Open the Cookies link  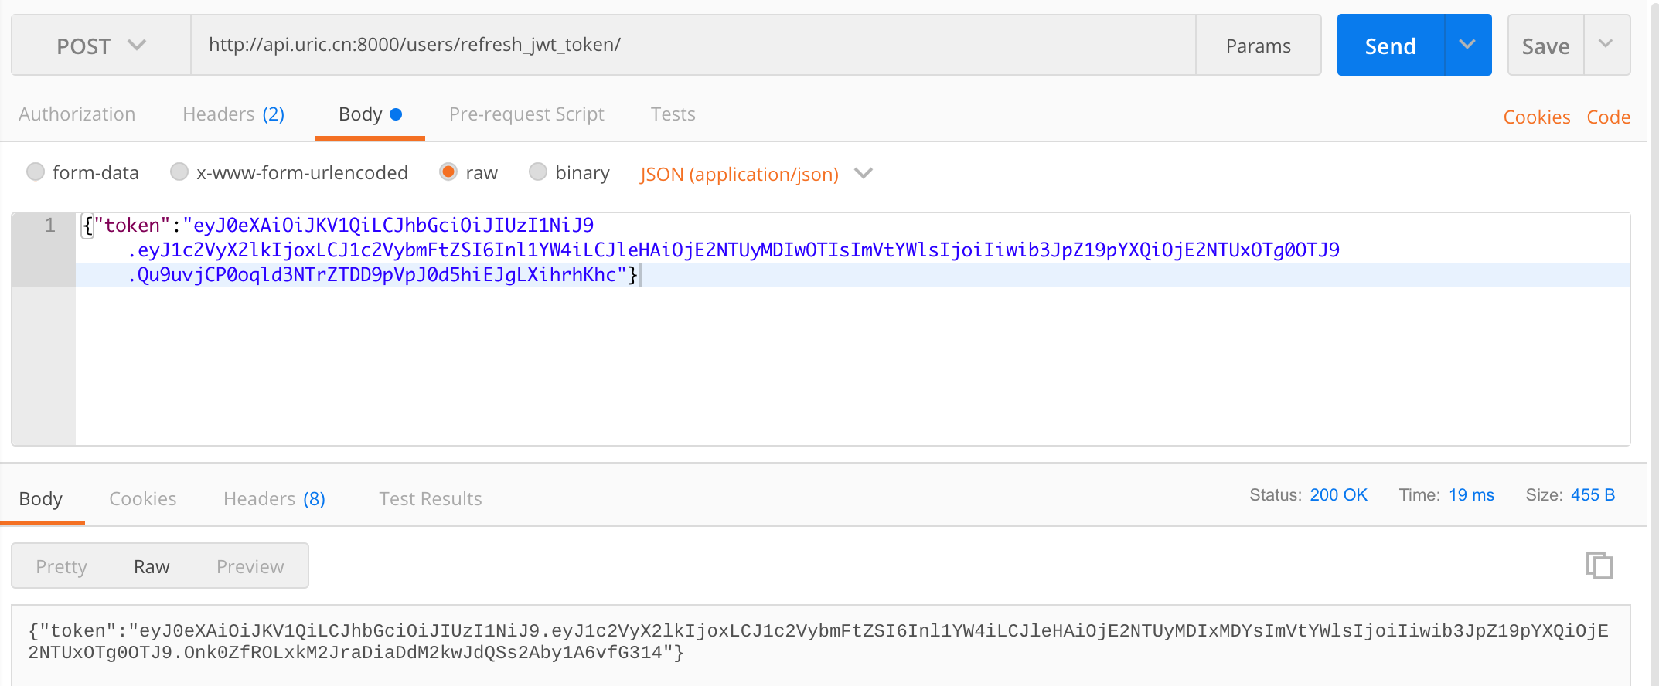(1537, 117)
